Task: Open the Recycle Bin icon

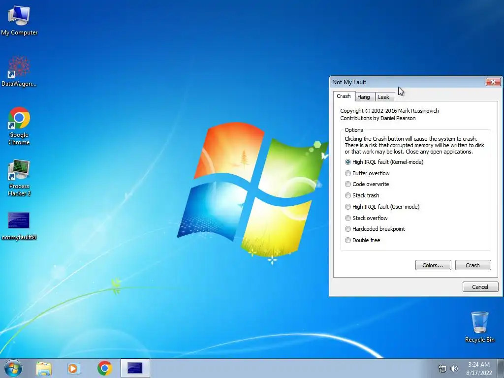Action: [x=479, y=327]
